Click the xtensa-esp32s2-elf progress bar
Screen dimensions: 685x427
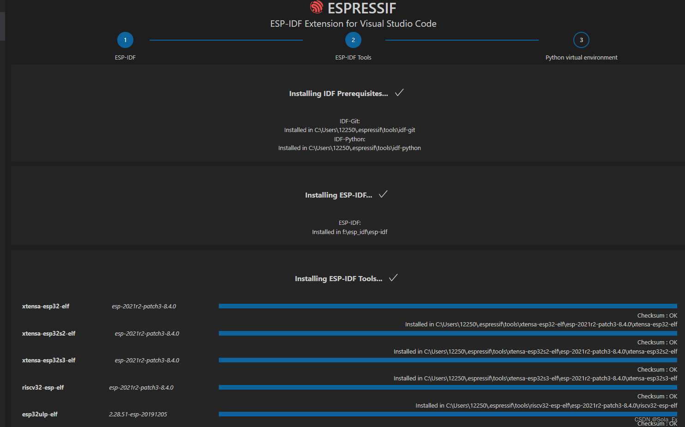[448, 333]
